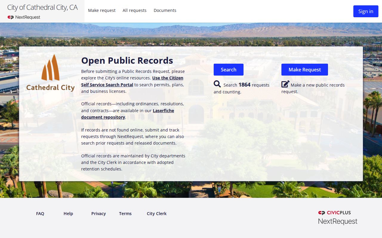Screen dimensions: 382x238
Task: Click the Cathedral City logo
Action: pos(50,73)
